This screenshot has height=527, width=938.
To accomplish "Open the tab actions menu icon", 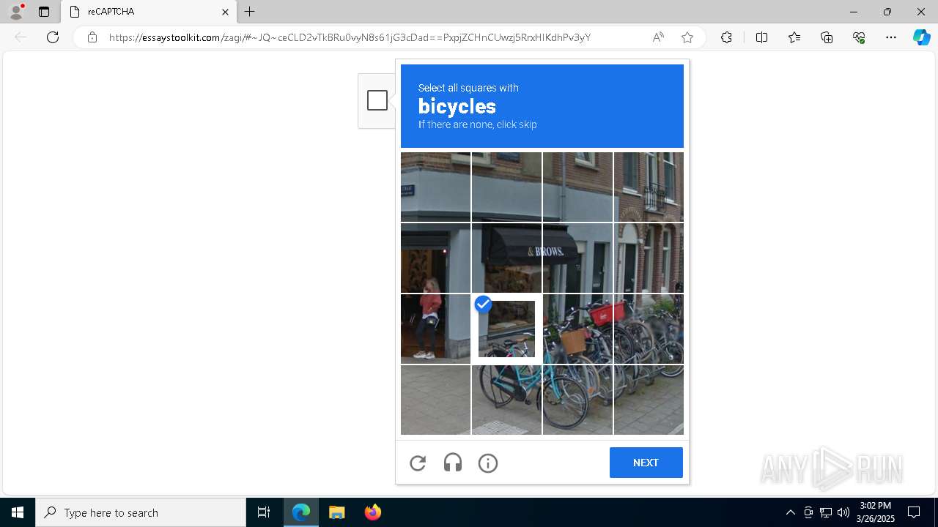I will pos(44,12).
